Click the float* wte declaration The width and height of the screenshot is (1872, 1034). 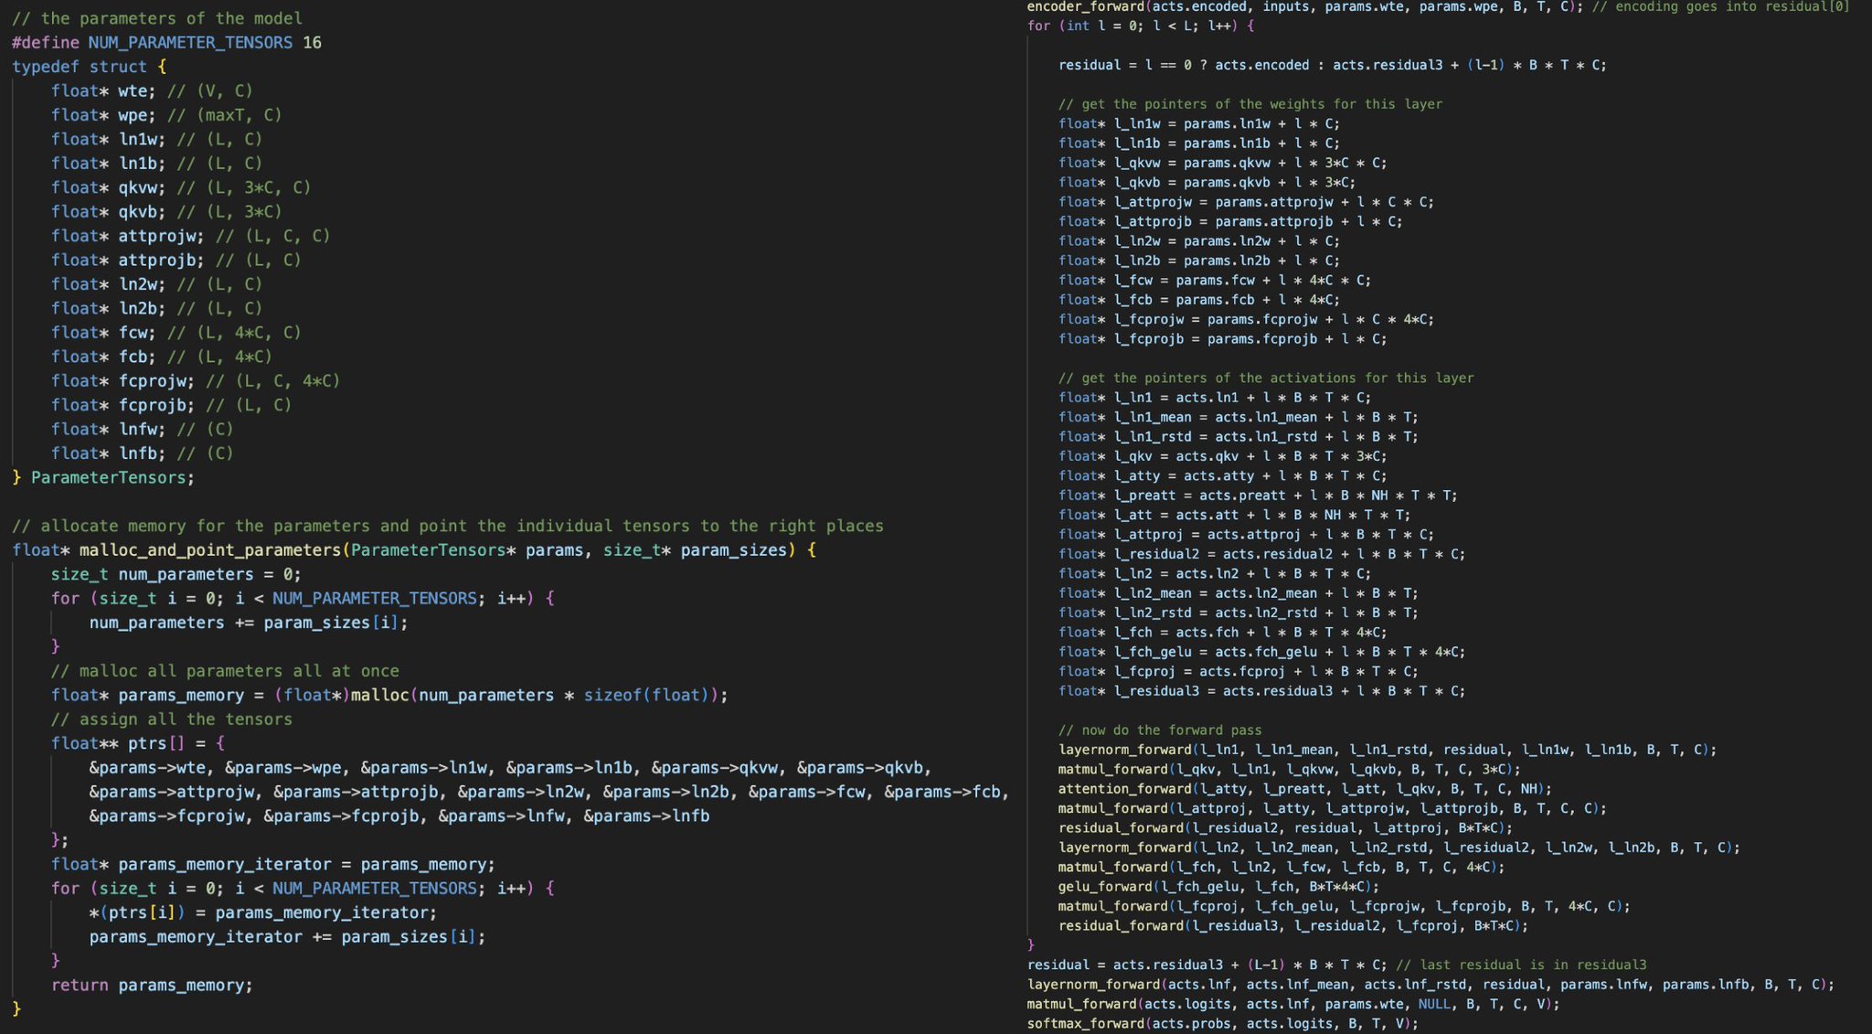tap(103, 91)
